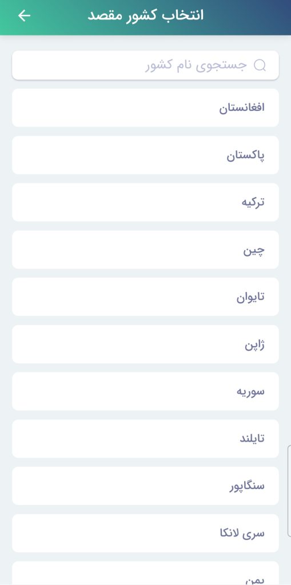Tap the back arrow in the header
Viewport: 291px width, 585px height.
pyautogui.click(x=24, y=15)
